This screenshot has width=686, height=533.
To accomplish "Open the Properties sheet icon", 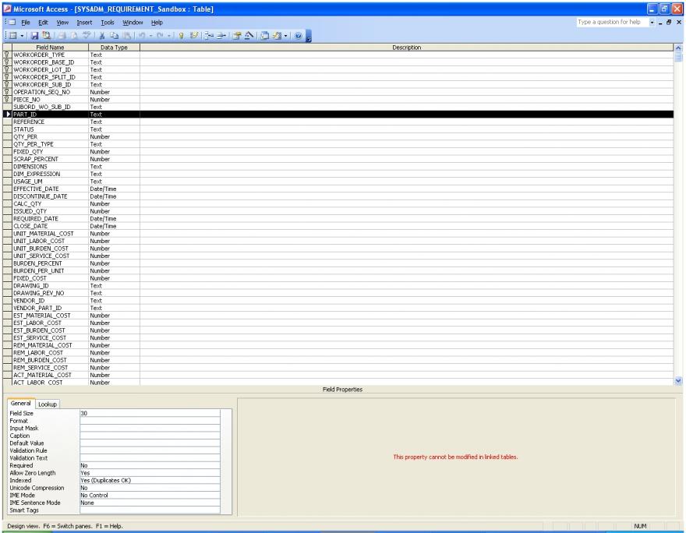I will point(237,36).
